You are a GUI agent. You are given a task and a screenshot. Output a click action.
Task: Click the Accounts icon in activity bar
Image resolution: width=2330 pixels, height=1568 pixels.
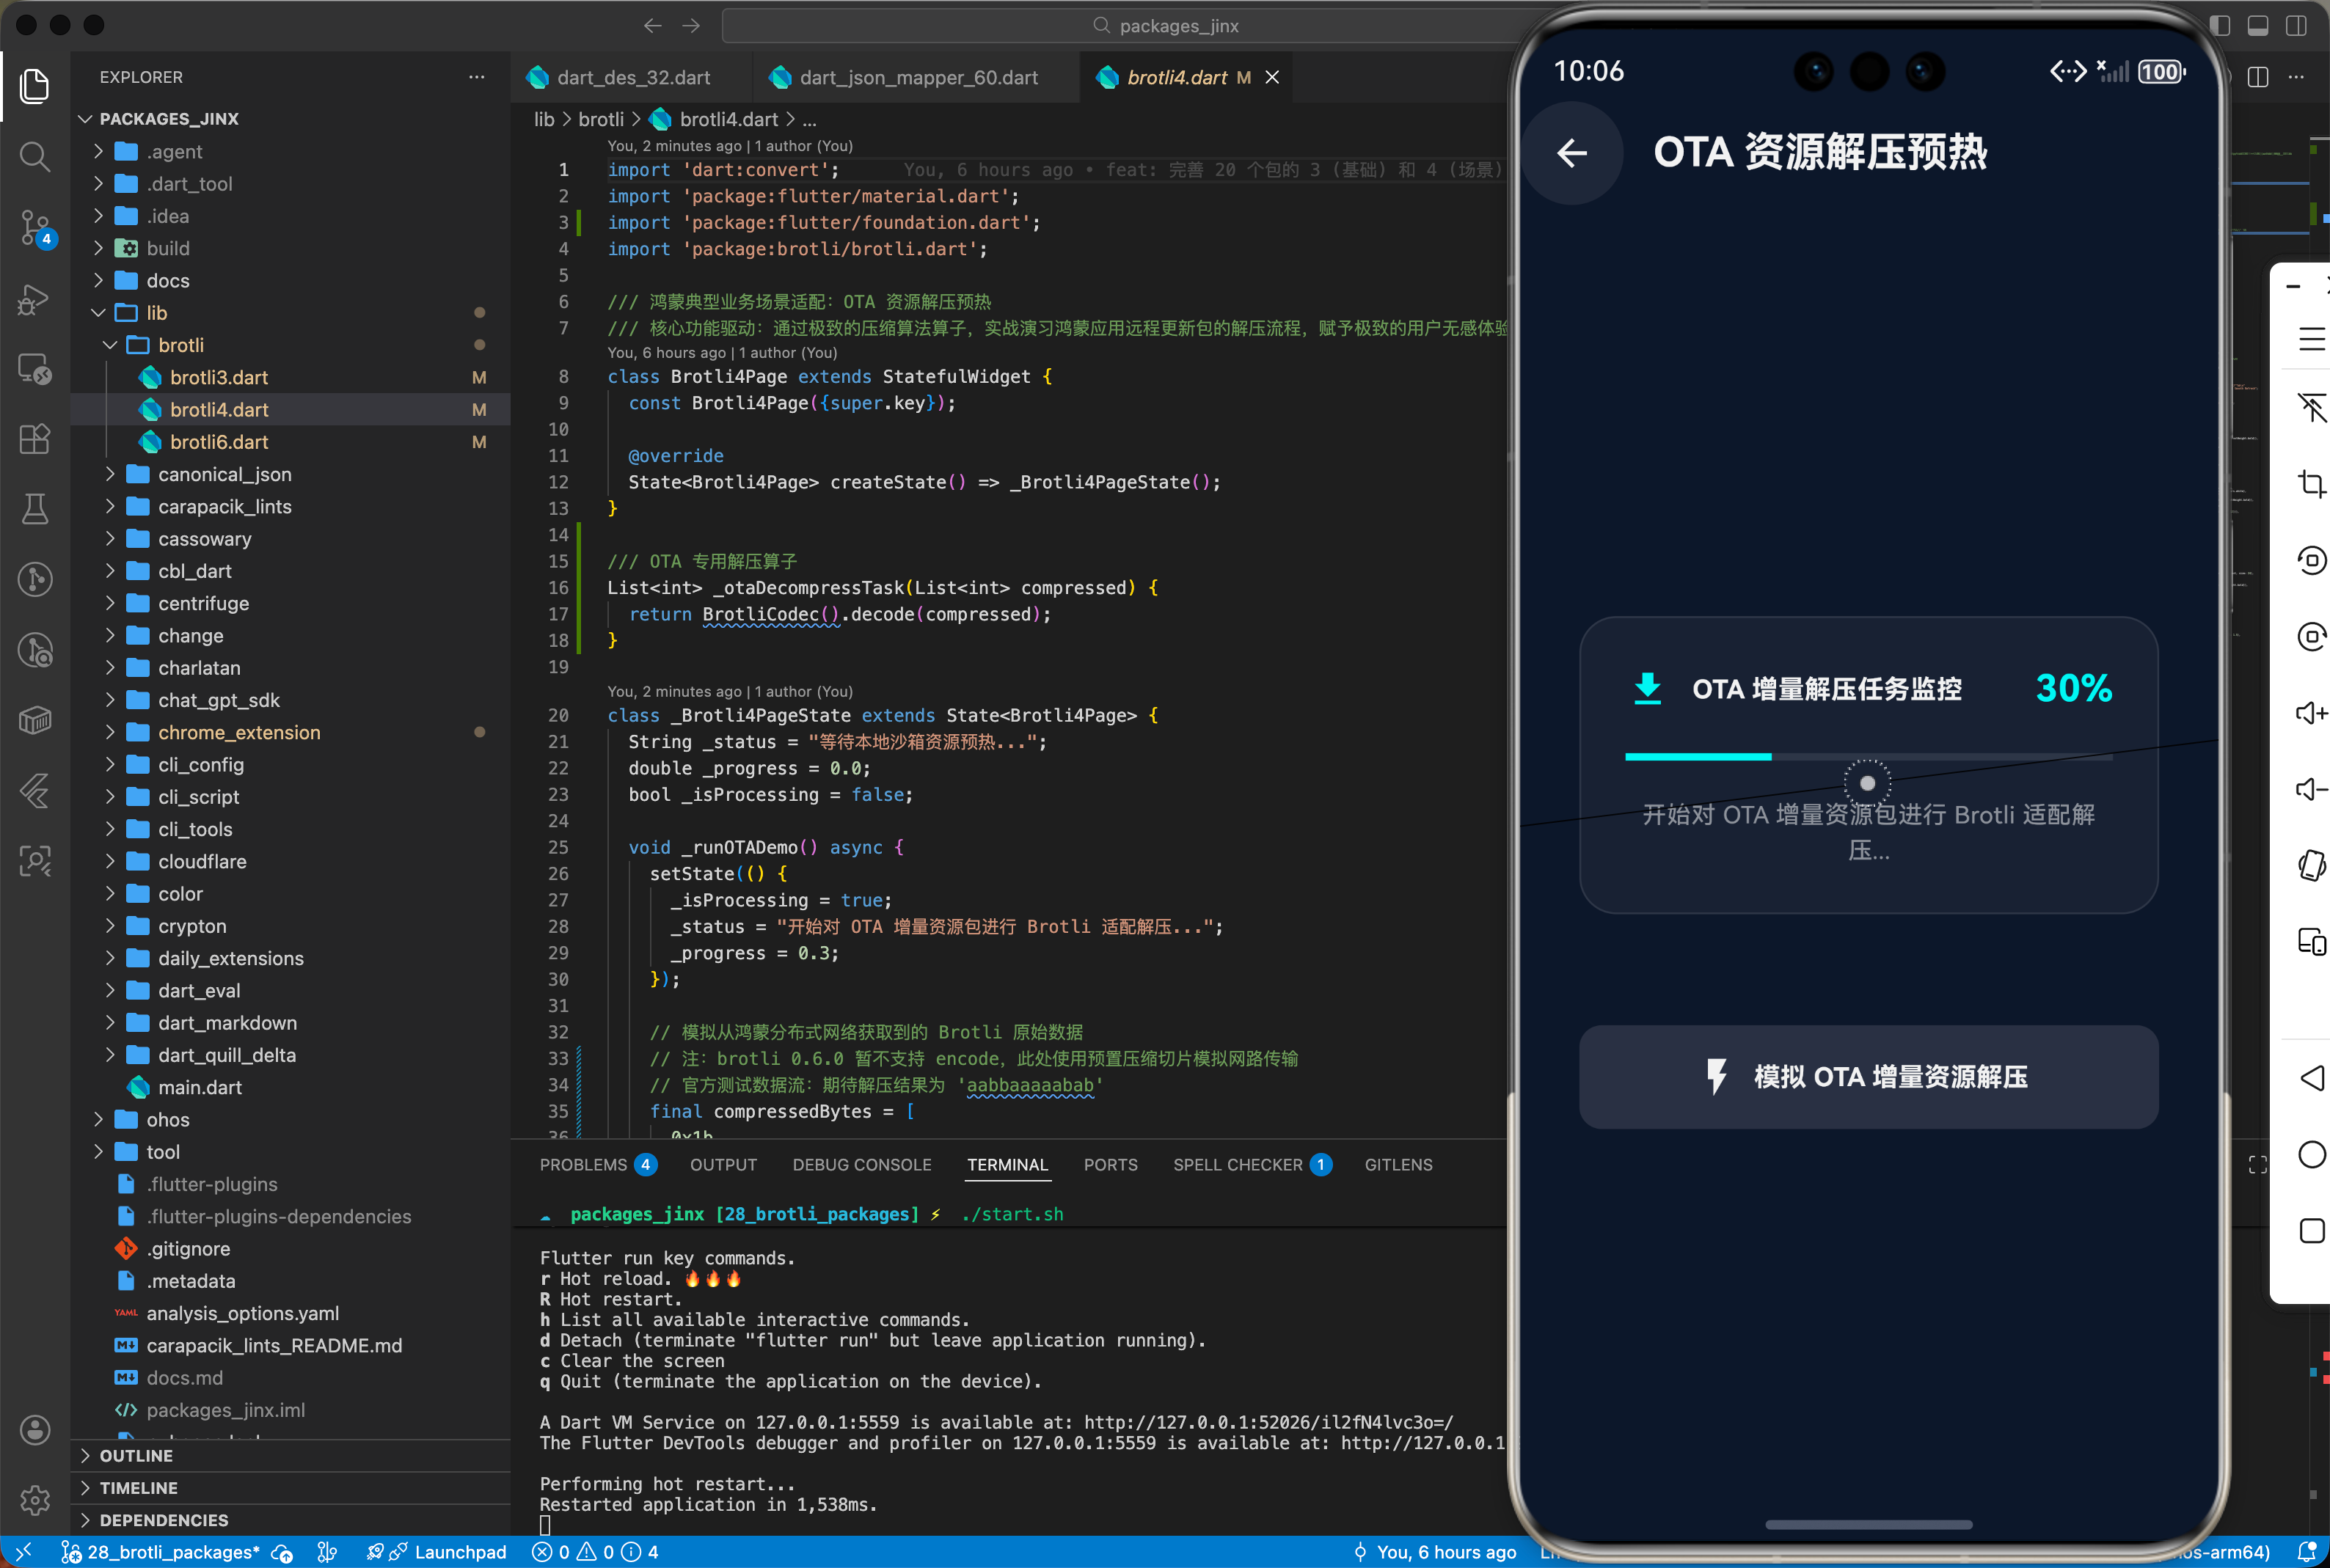(35, 1429)
